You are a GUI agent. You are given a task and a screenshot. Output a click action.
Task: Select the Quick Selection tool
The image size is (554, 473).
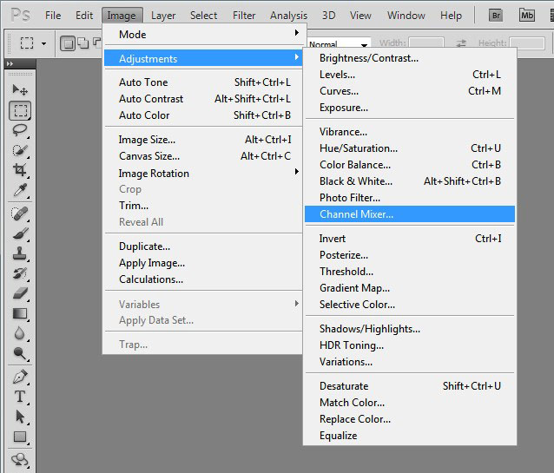(x=20, y=150)
